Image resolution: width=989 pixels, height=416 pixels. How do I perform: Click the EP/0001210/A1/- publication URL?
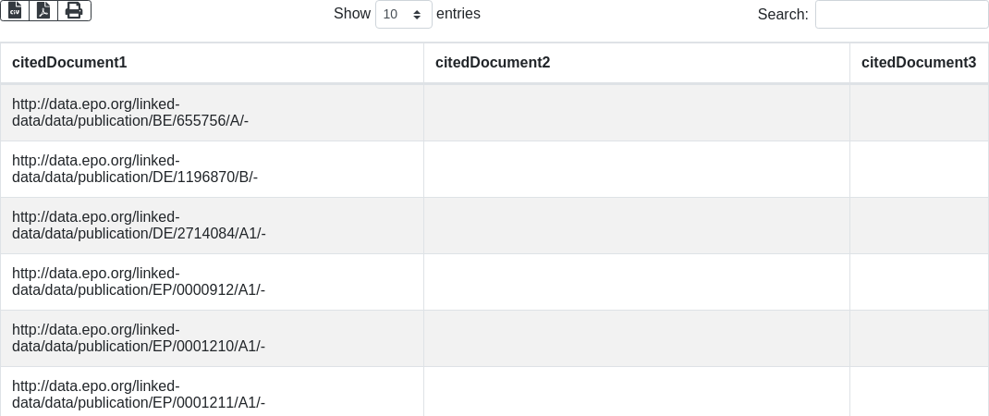pos(139,338)
